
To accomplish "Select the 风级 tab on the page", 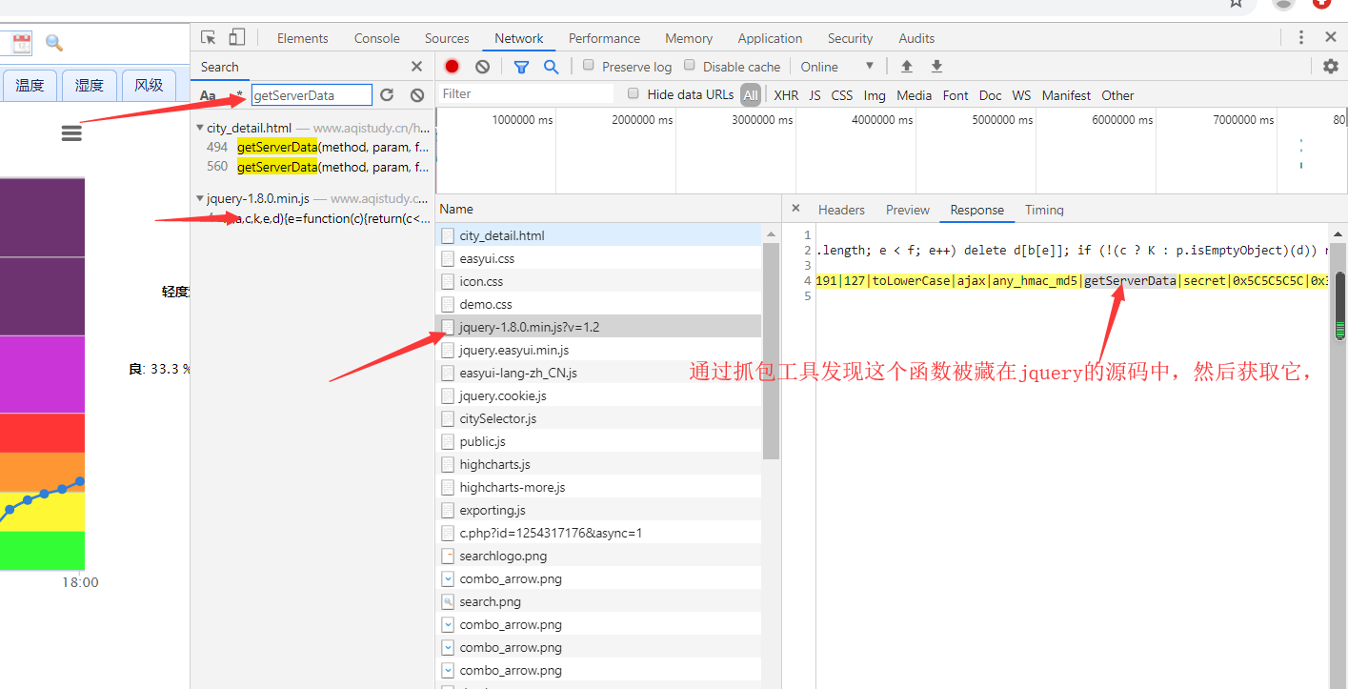I will 149,85.
